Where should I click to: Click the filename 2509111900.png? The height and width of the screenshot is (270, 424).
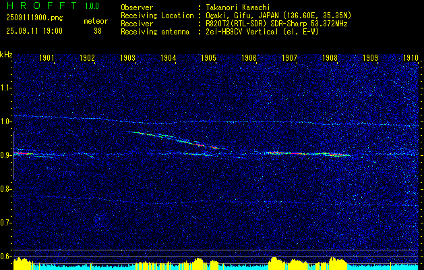pyautogui.click(x=34, y=18)
